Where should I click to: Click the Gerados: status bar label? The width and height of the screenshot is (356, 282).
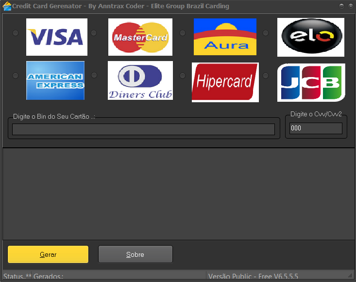coord(49,276)
